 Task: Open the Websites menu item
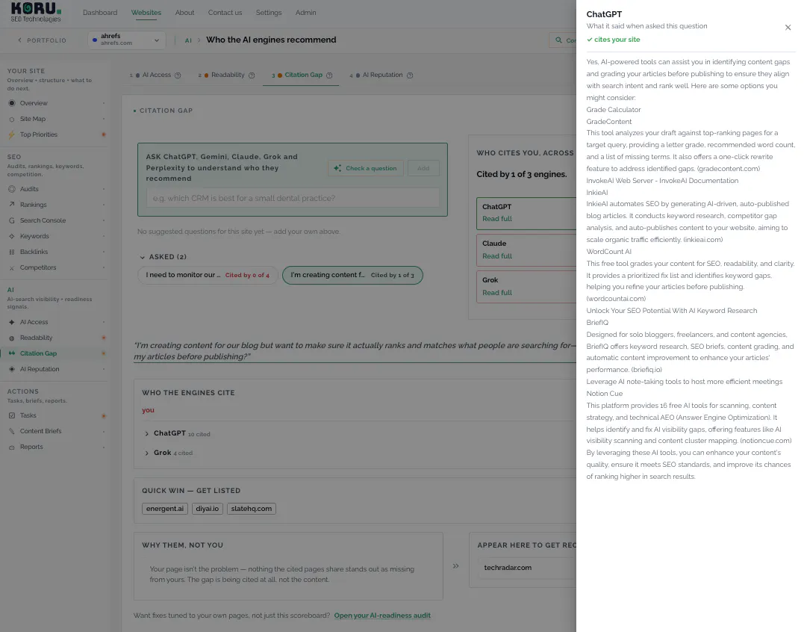tap(146, 12)
